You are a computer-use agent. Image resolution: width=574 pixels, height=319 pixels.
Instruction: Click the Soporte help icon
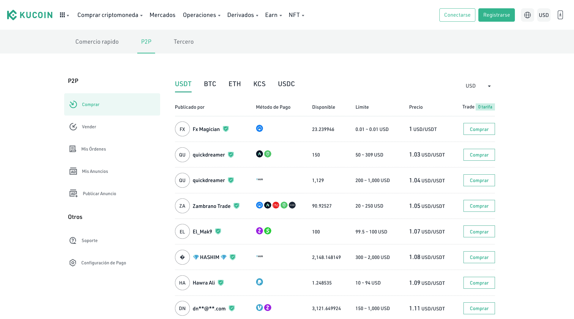(x=73, y=240)
